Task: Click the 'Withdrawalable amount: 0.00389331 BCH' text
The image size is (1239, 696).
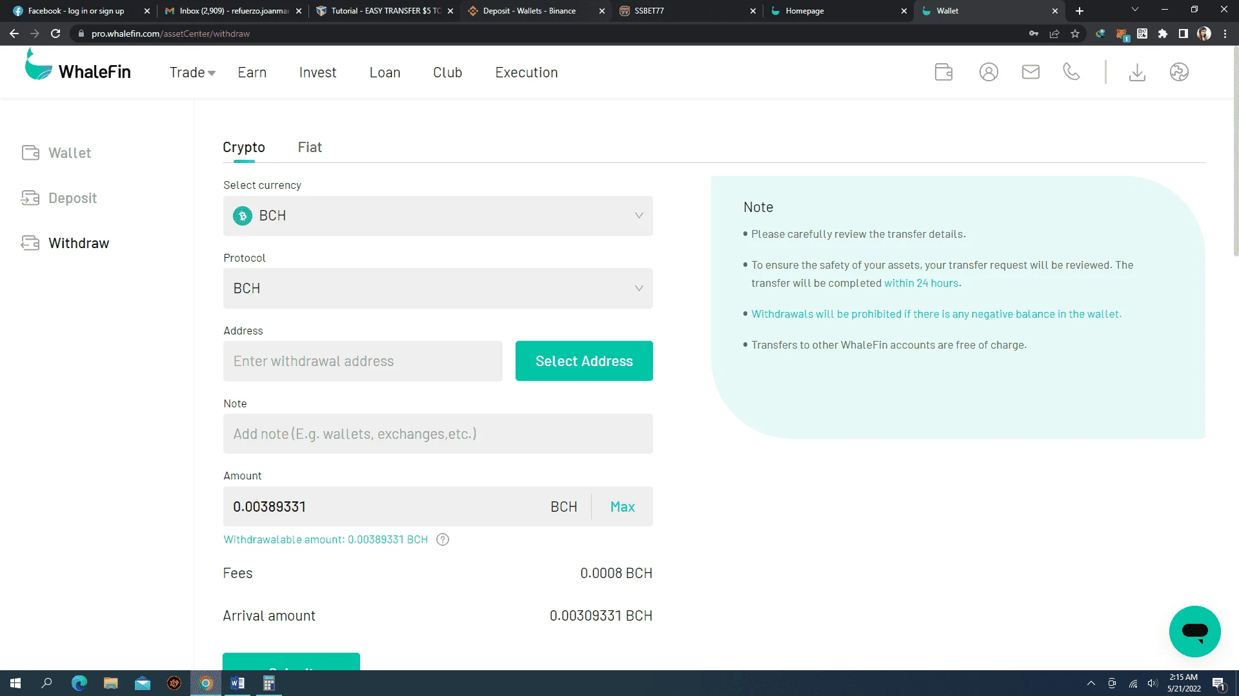Action: point(325,540)
